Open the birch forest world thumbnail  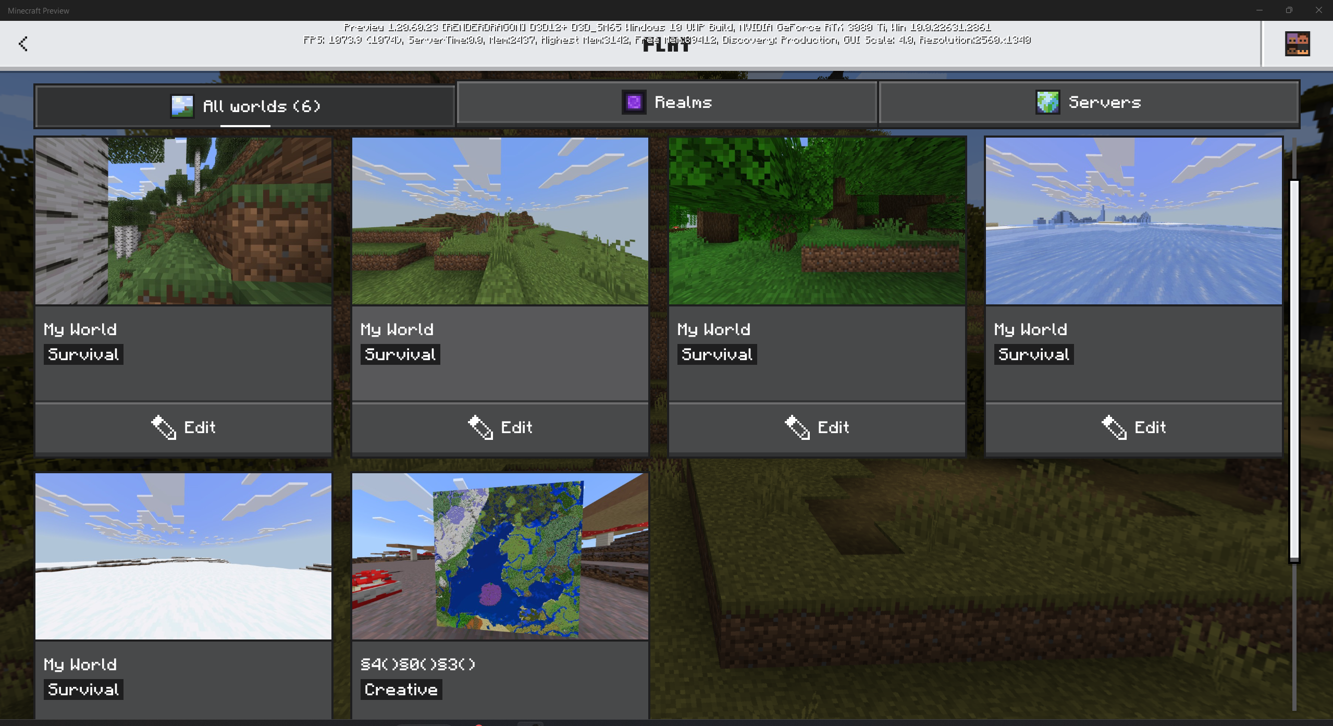(x=183, y=221)
